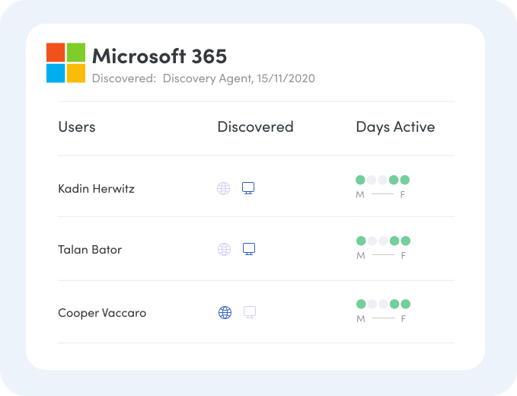Select the user Talan Bator

(x=90, y=250)
